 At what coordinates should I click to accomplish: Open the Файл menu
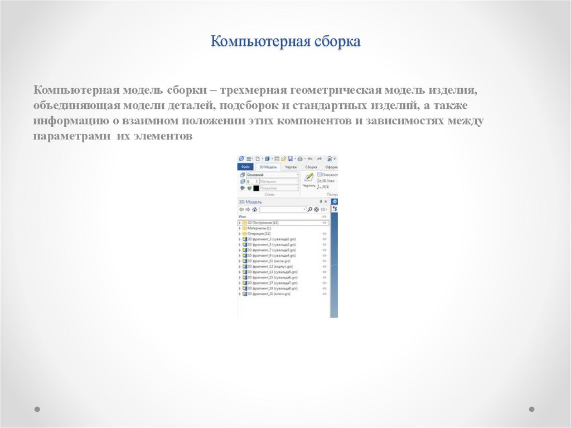point(245,167)
